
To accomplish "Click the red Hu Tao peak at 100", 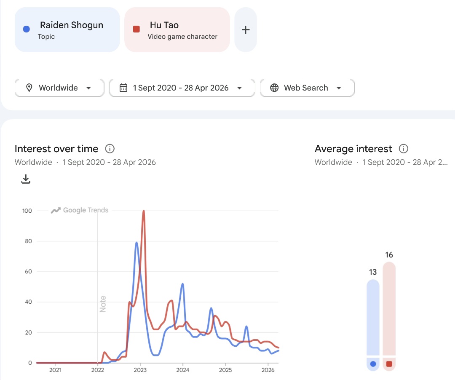I will pyautogui.click(x=144, y=211).
